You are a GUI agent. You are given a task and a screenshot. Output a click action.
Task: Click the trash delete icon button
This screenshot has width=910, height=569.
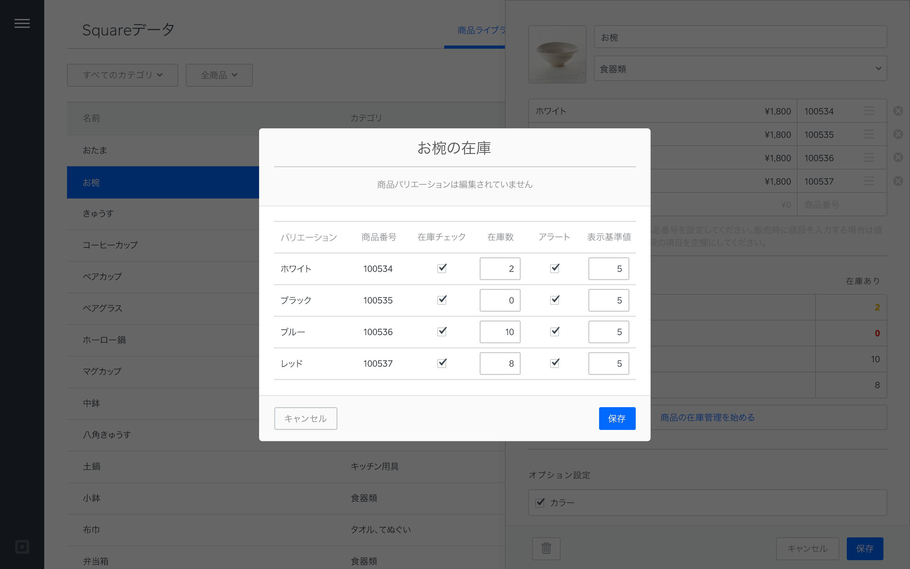point(546,548)
